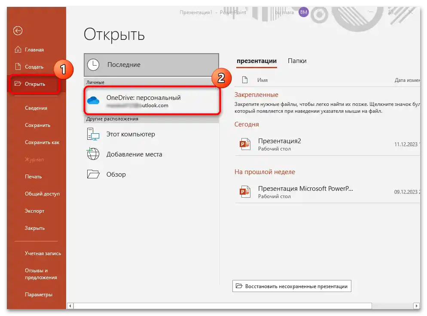Open the Печать menu entry
Viewport: 427px width, 316px height.
pyautogui.click(x=33, y=176)
